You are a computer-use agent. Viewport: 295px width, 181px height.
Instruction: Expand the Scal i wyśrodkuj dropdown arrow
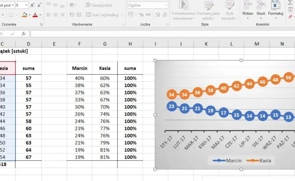pyautogui.click(x=122, y=15)
